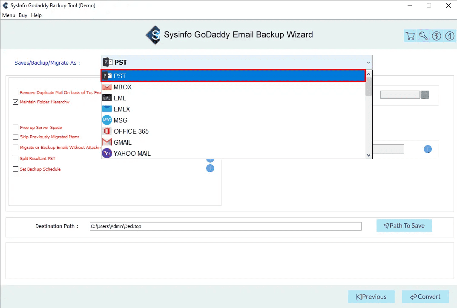Screen dimensions: 457x308
Task: Select MSG from the format list
Action: 121,120
